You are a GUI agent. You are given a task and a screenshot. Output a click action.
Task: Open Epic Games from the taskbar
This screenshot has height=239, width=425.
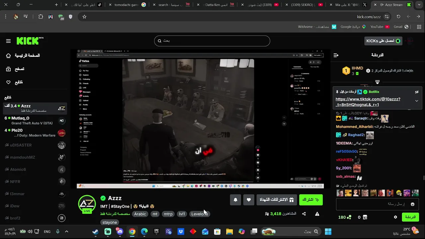(x=156, y=231)
